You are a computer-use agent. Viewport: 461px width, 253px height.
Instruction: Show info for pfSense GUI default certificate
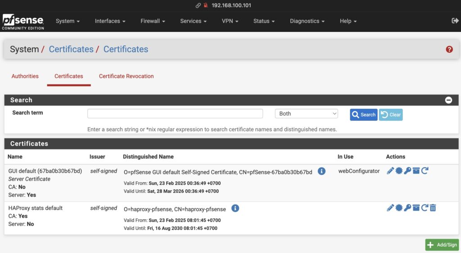[321, 171]
